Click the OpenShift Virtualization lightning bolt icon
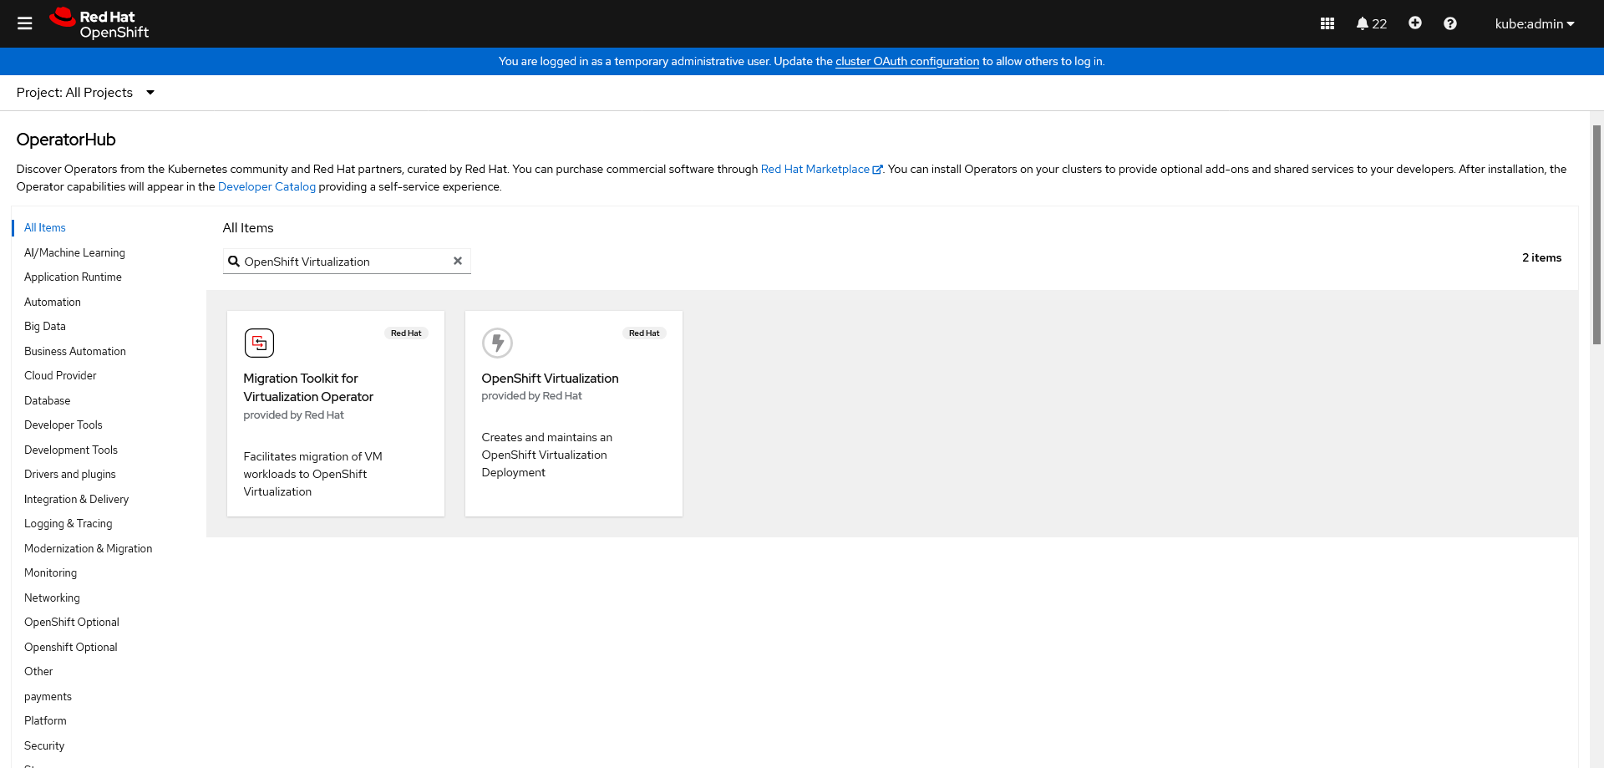1604x768 pixels. click(x=498, y=343)
